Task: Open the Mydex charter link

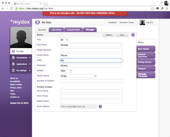Action: (16, 84)
